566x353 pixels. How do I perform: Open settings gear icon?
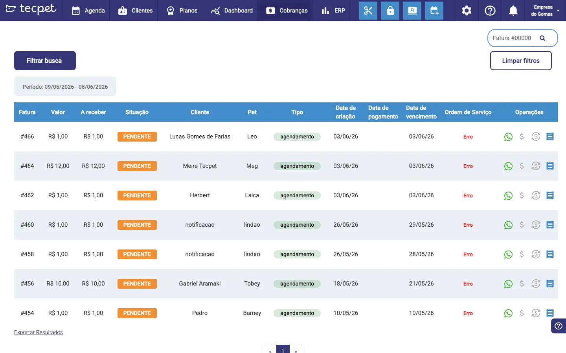pyautogui.click(x=467, y=11)
